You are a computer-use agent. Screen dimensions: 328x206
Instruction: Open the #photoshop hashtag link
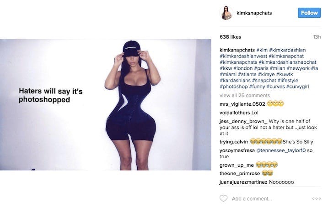coord(233,87)
